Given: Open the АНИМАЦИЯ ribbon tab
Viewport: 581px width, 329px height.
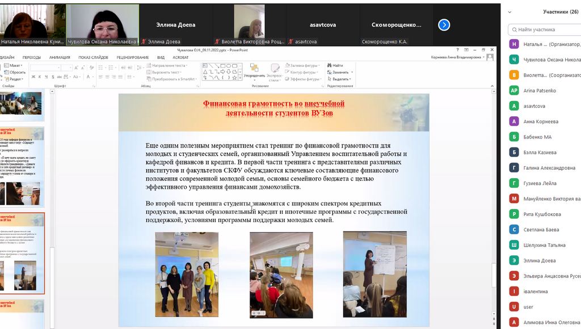Looking at the screenshot, I should pyautogui.click(x=60, y=57).
